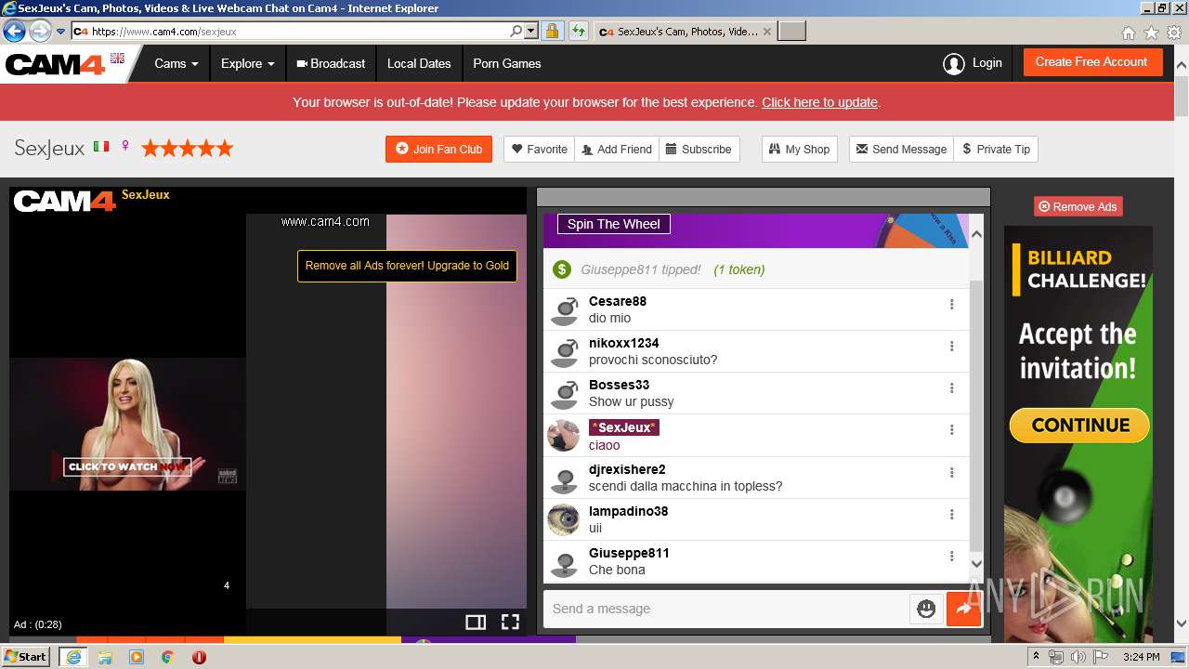Join the Fan Club
The width and height of the screenshot is (1189, 669).
tap(438, 149)
